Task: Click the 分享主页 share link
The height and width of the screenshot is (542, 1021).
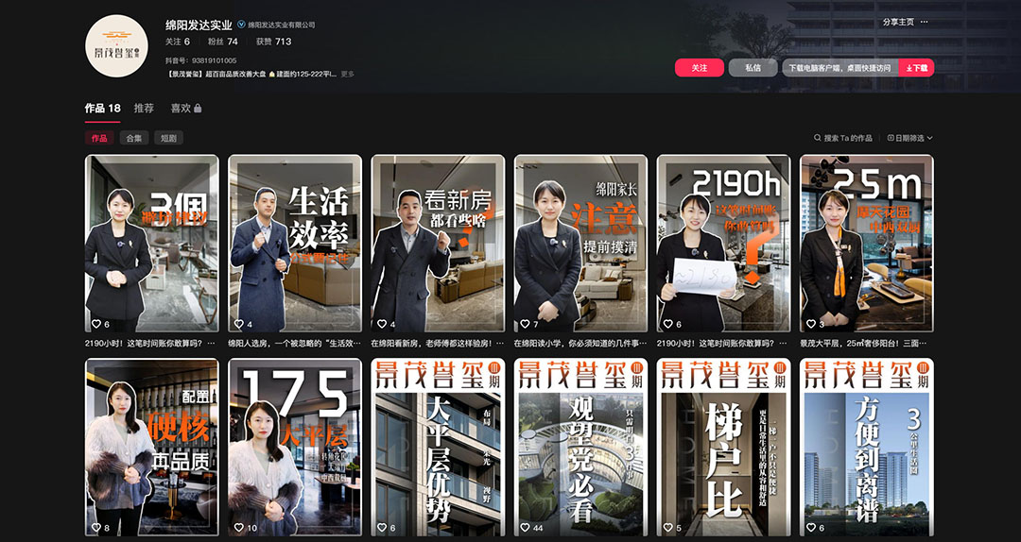Action: 898,22
